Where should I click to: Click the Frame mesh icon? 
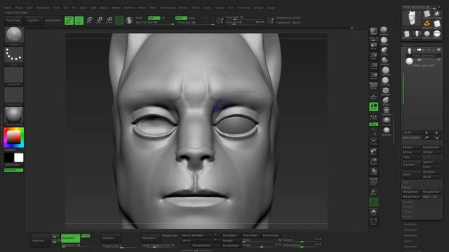(x=373, y=141)
